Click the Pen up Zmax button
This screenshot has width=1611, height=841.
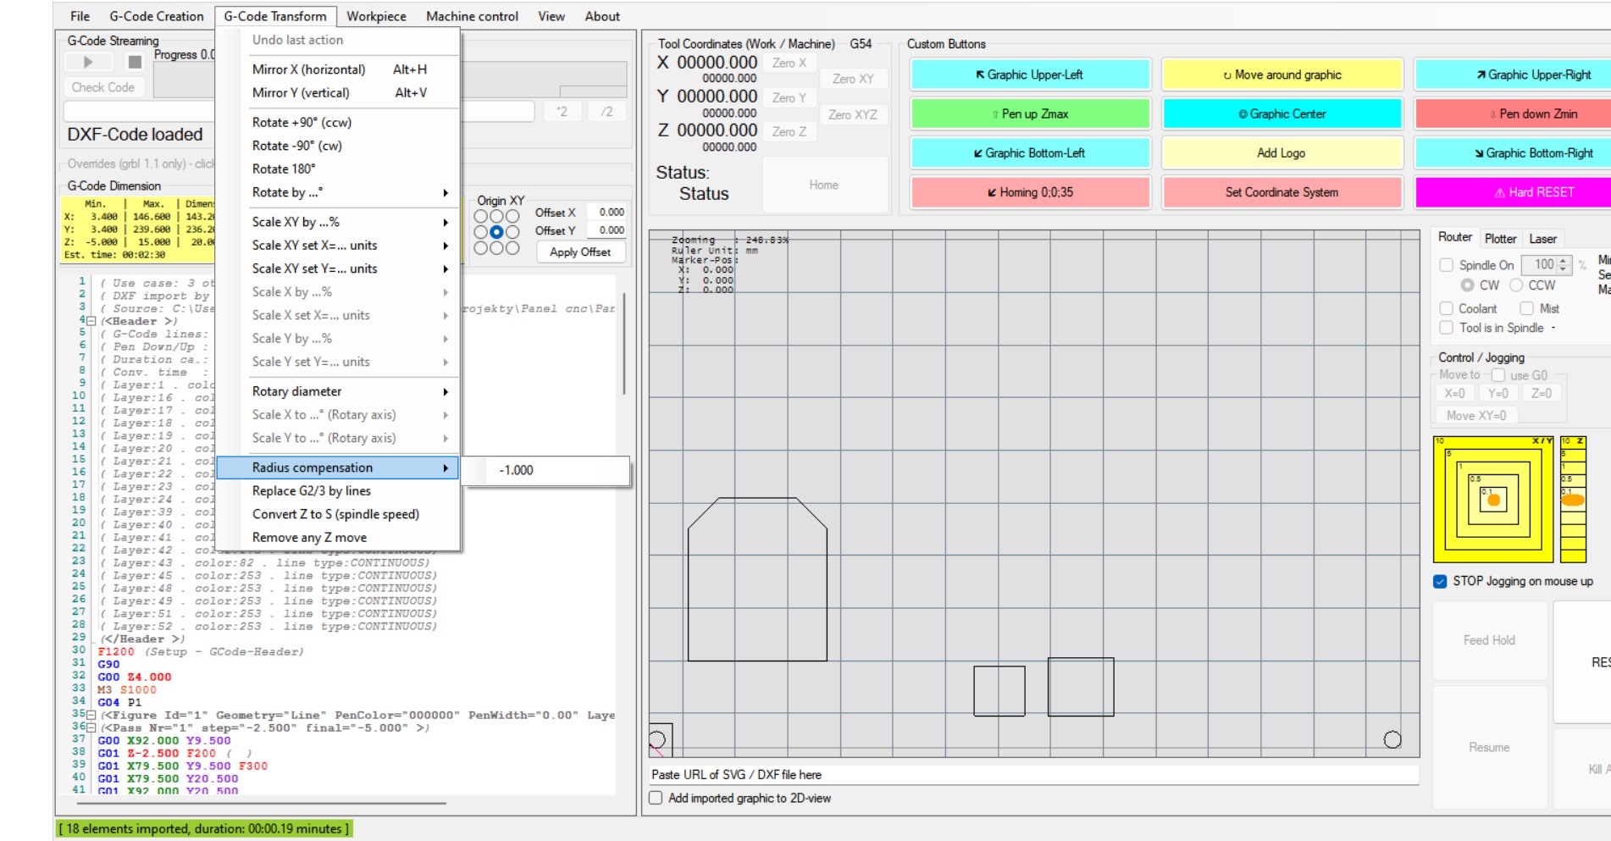coord(1029,113)
